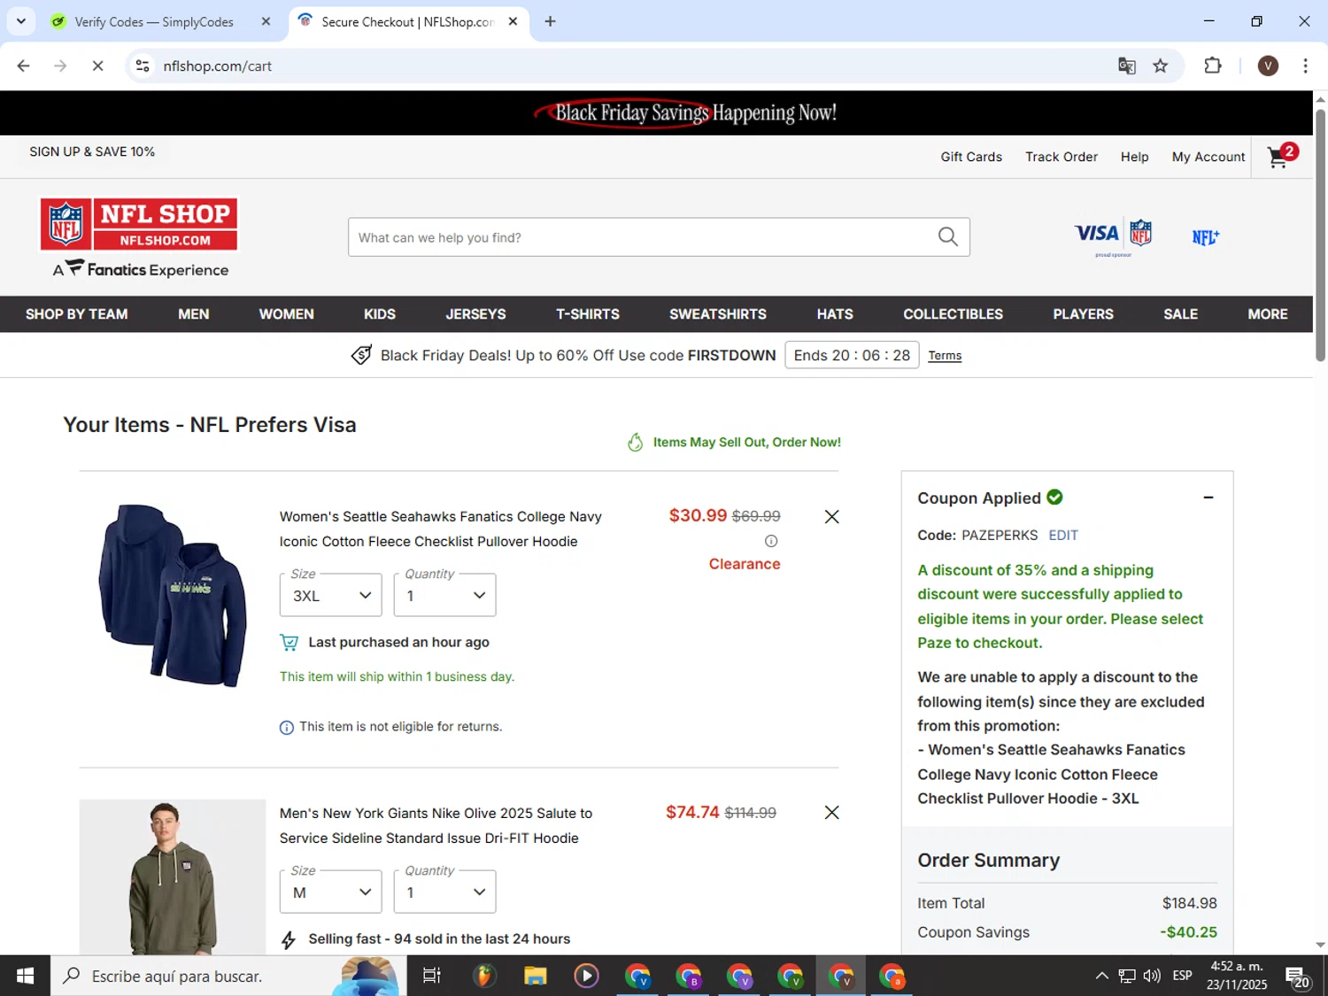The width and height of the screenshot is (1328, 996).
Task: Open the Giants hoodie Size dropdown
Action: (x=330, y=892)
